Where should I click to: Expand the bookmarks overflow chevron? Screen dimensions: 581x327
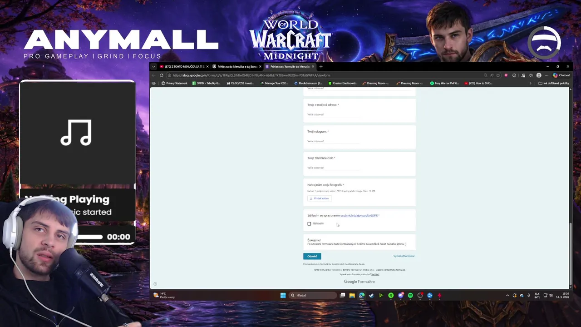tap(530, 83)
